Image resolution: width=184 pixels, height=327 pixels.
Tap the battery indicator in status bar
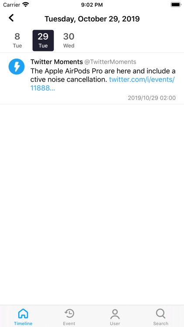[176, 5]
